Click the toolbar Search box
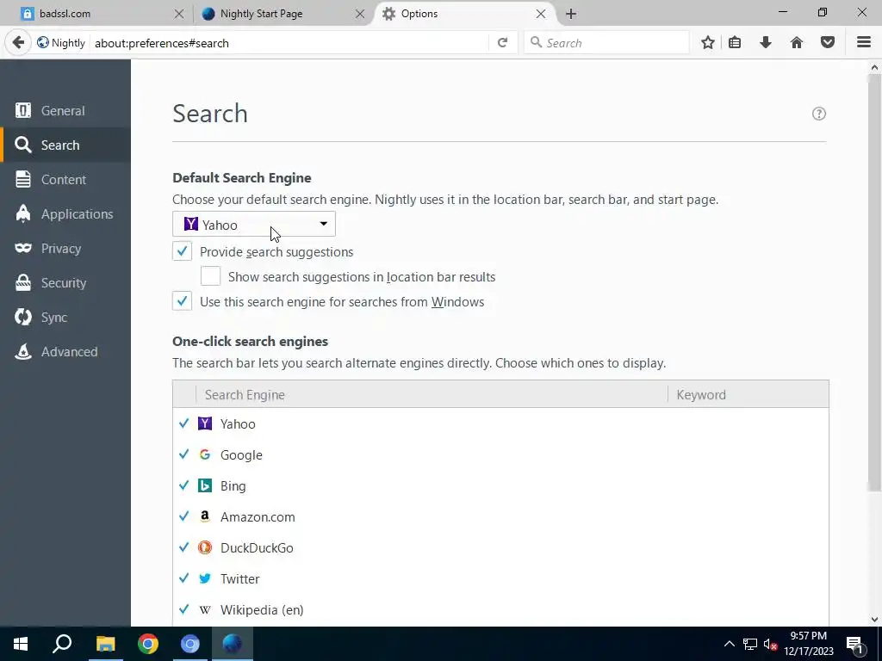 [606, 43]
